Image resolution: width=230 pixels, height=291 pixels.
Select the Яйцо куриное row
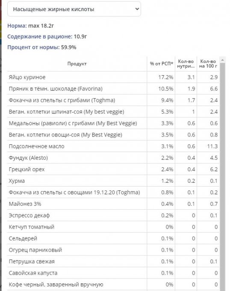pos(113,77)
